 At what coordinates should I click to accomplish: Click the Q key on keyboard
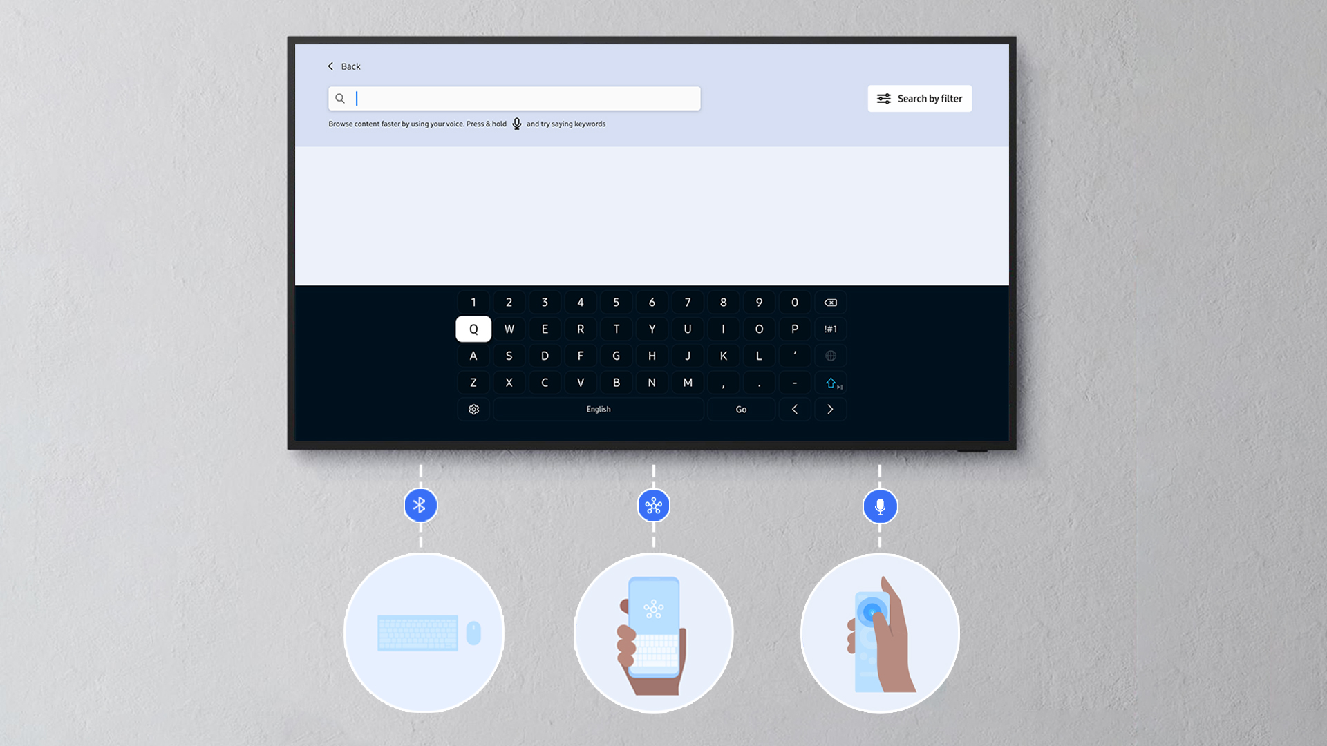(x=473, y=329)
